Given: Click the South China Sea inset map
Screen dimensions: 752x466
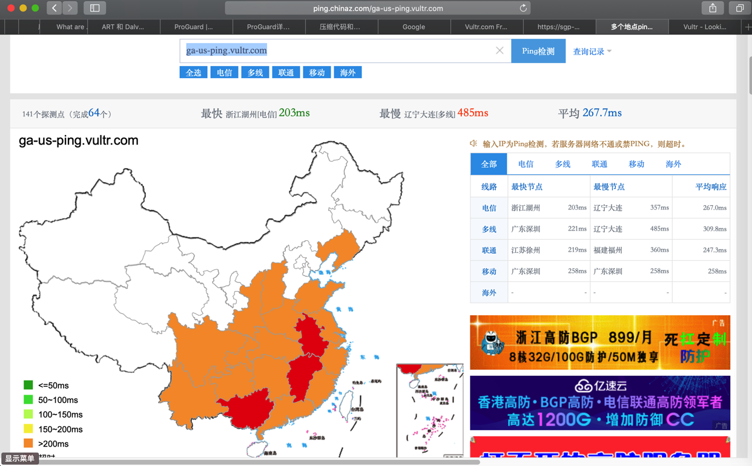Looking at the screenshot, I should (x=430, y=410).
